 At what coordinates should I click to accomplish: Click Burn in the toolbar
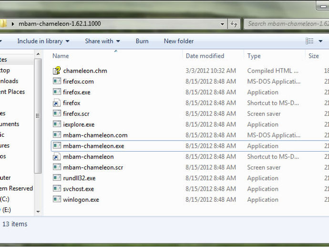(142, 41)
